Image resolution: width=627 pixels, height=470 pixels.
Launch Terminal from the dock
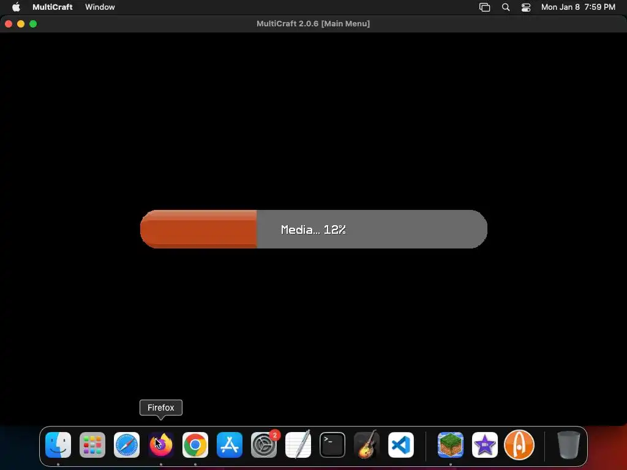click(332, 445)
